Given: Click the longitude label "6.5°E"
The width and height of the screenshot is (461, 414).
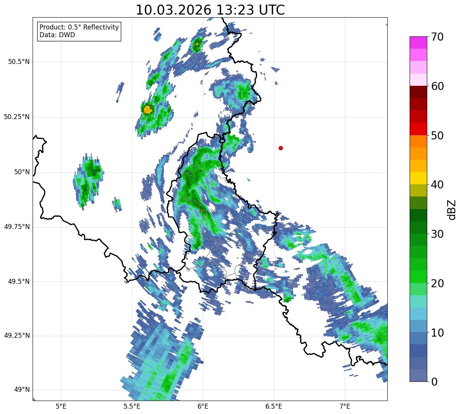Looking at the screenshot, I should [x=274, y=406].
